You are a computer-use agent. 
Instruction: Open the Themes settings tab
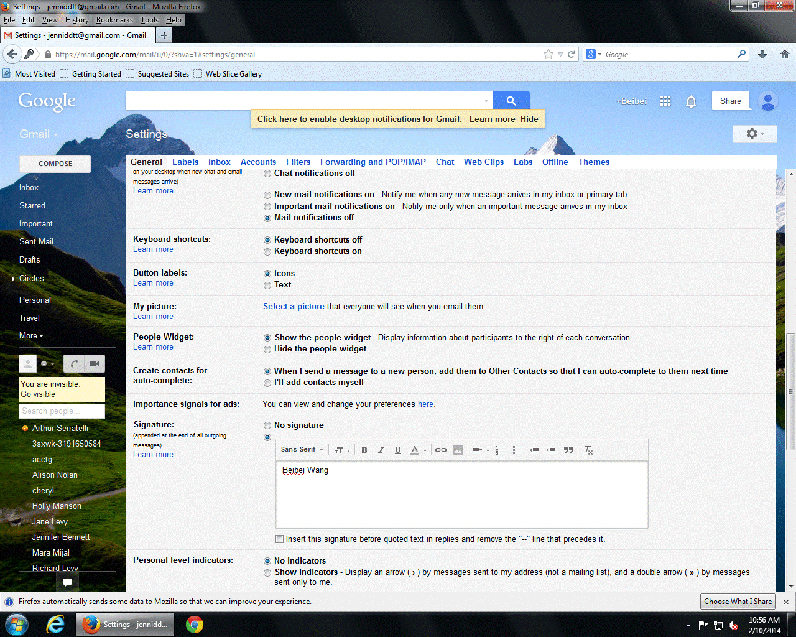pos(594,162)
